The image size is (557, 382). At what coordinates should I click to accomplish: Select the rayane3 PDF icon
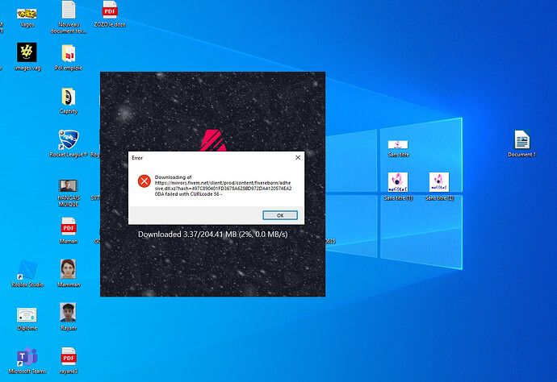69,356
